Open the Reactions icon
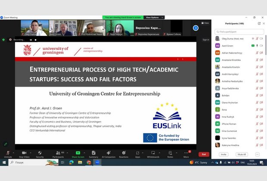The height and width of the screenshot is (181, 267). click(124, 153)
